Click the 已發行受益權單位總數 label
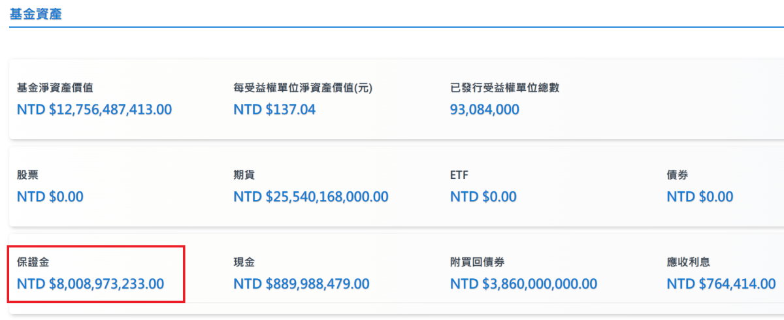Viewport: 784px width, 320px height. (x=504, y=88)
